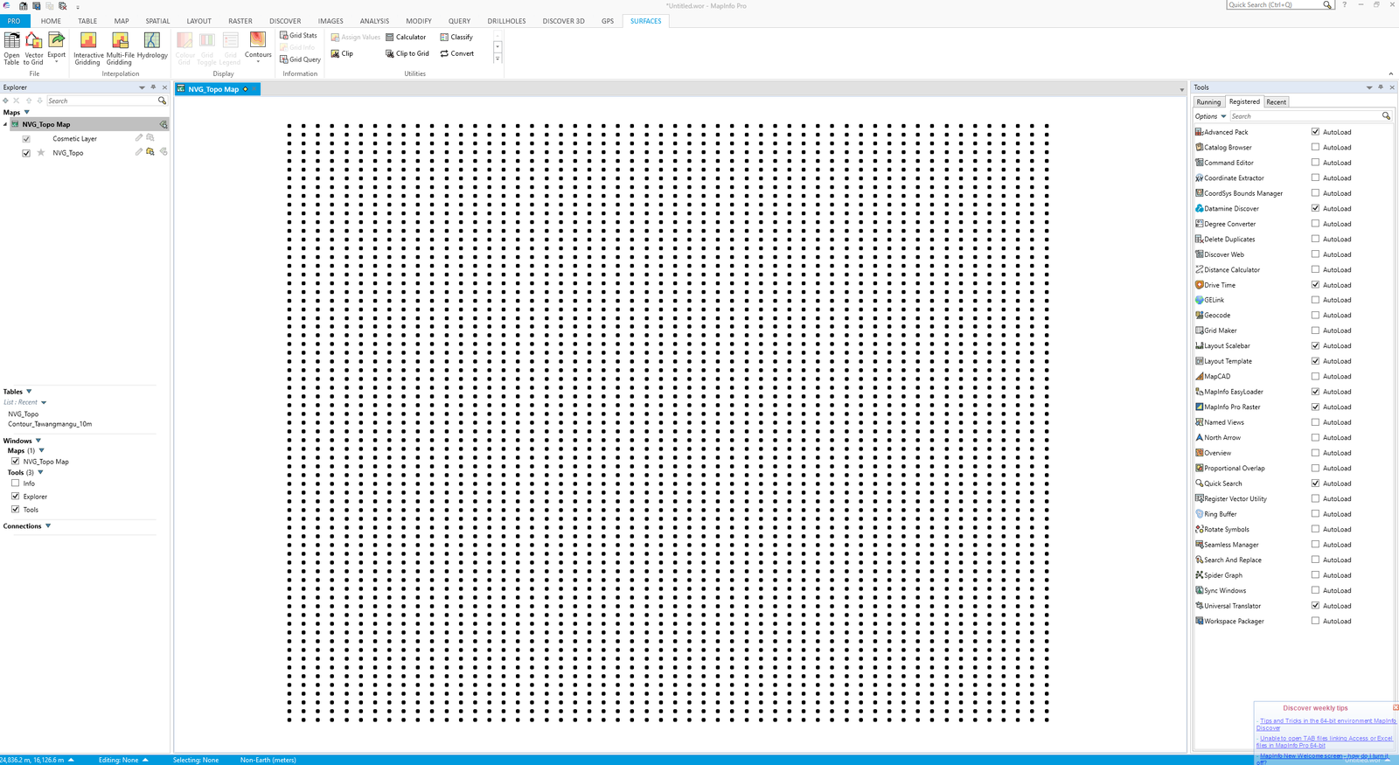Select the North Arrow tool entry
The height and width of the screenshot is (765, 1399).
[x=1218, y=437]
